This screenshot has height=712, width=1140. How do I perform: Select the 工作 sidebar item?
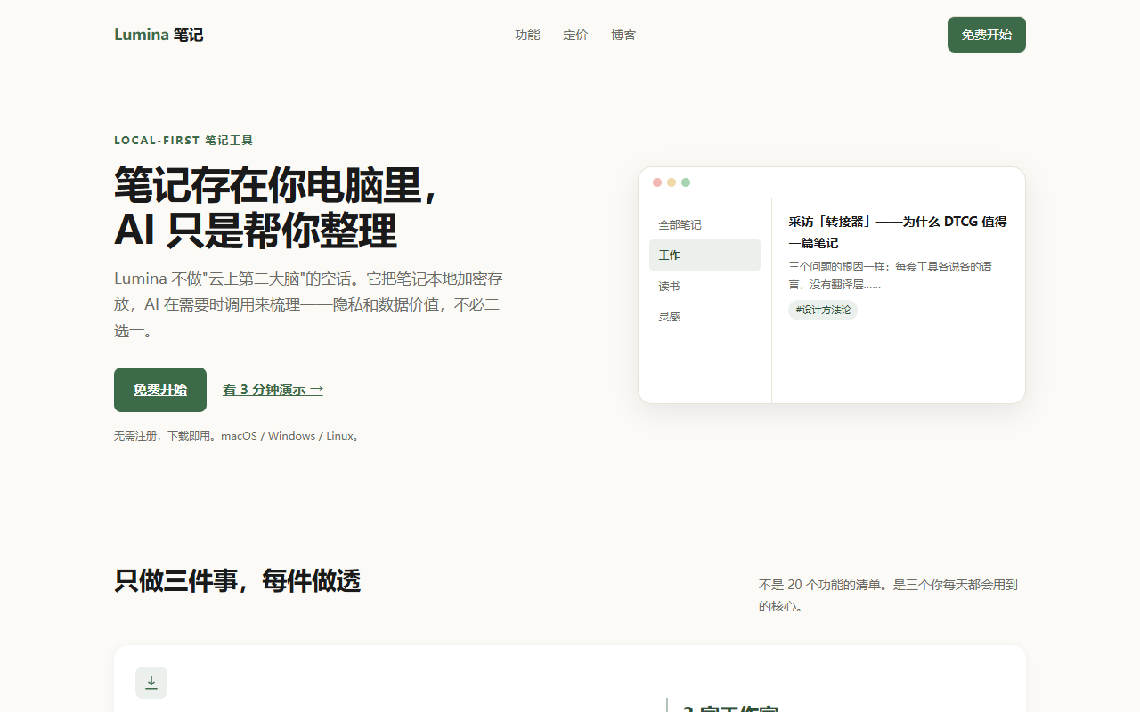pyautogui.click(x=704, y=255)
